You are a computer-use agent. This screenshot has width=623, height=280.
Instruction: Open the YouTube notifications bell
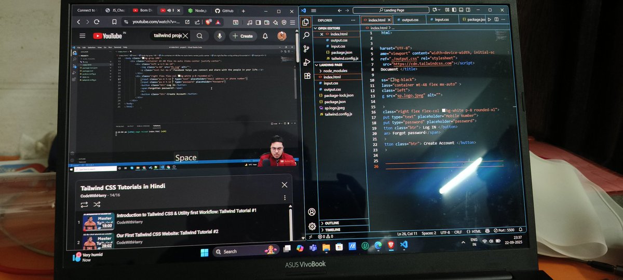pyautogui.click(x=265, y=36)
